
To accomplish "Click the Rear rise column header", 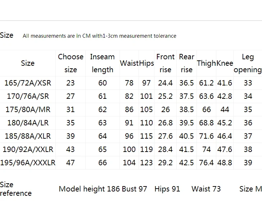I will coord(187,63).
